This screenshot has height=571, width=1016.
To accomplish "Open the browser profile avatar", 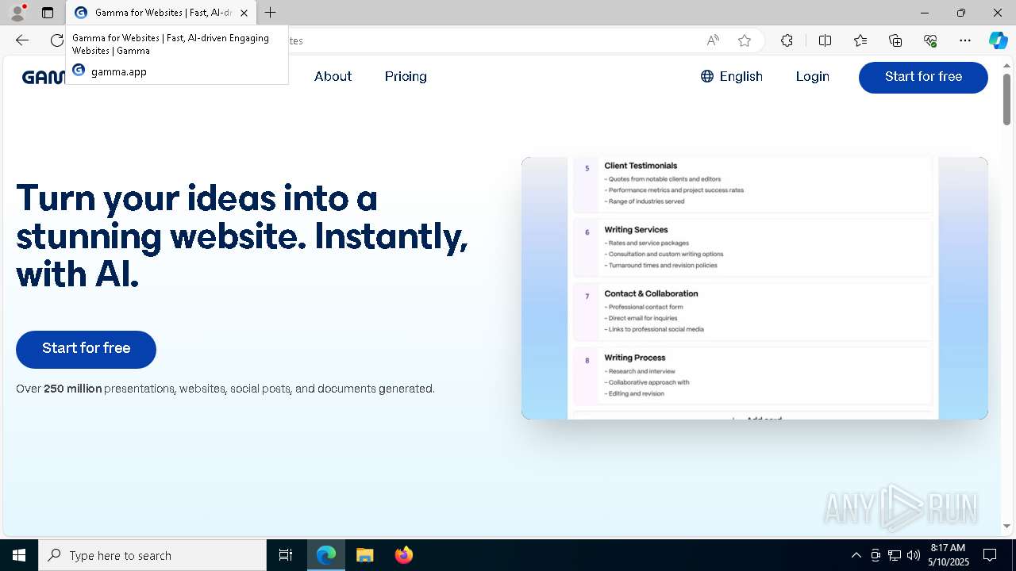I will coord(17,13).
